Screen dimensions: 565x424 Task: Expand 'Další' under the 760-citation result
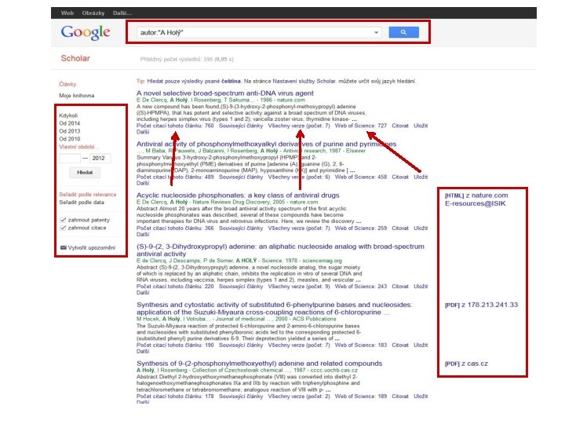[x=143, y=132]
